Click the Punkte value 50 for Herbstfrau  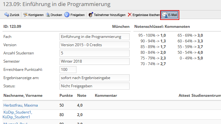tap(61, 105)
